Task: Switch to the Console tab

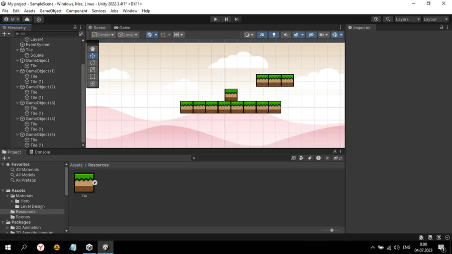Action: [40, 152]
